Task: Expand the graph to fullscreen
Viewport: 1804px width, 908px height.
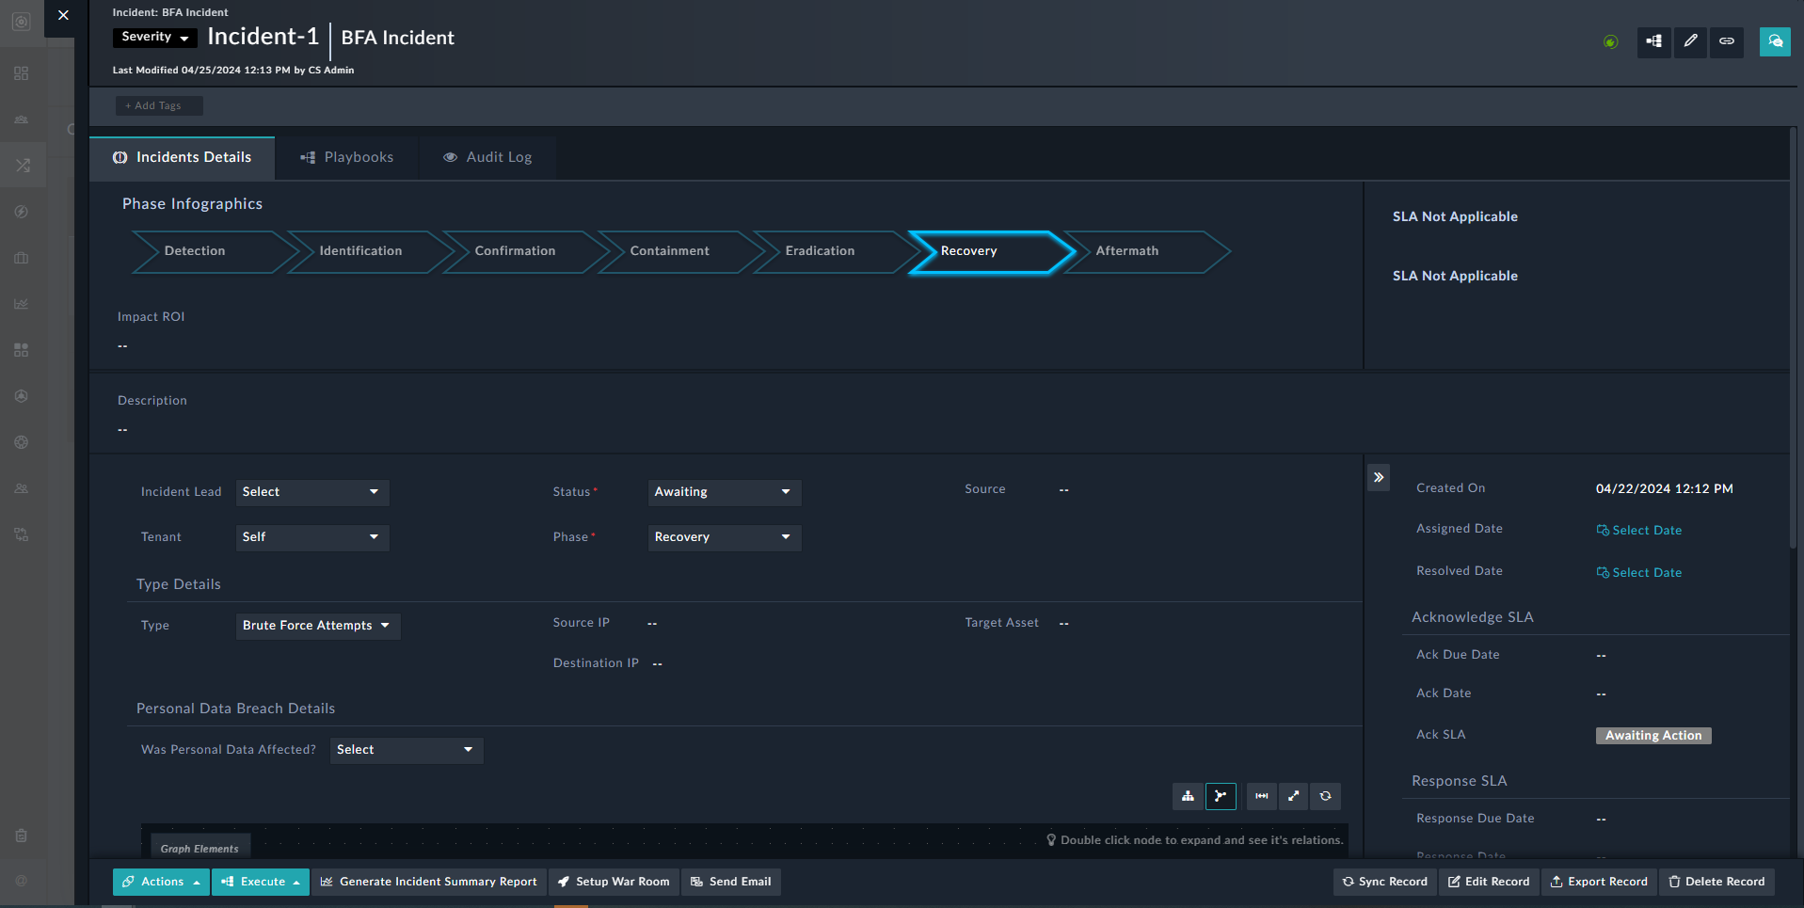Action: tap(1294, 796)
